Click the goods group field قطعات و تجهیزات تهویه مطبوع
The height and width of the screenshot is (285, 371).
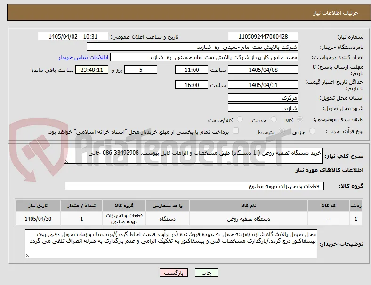(194, 186)
